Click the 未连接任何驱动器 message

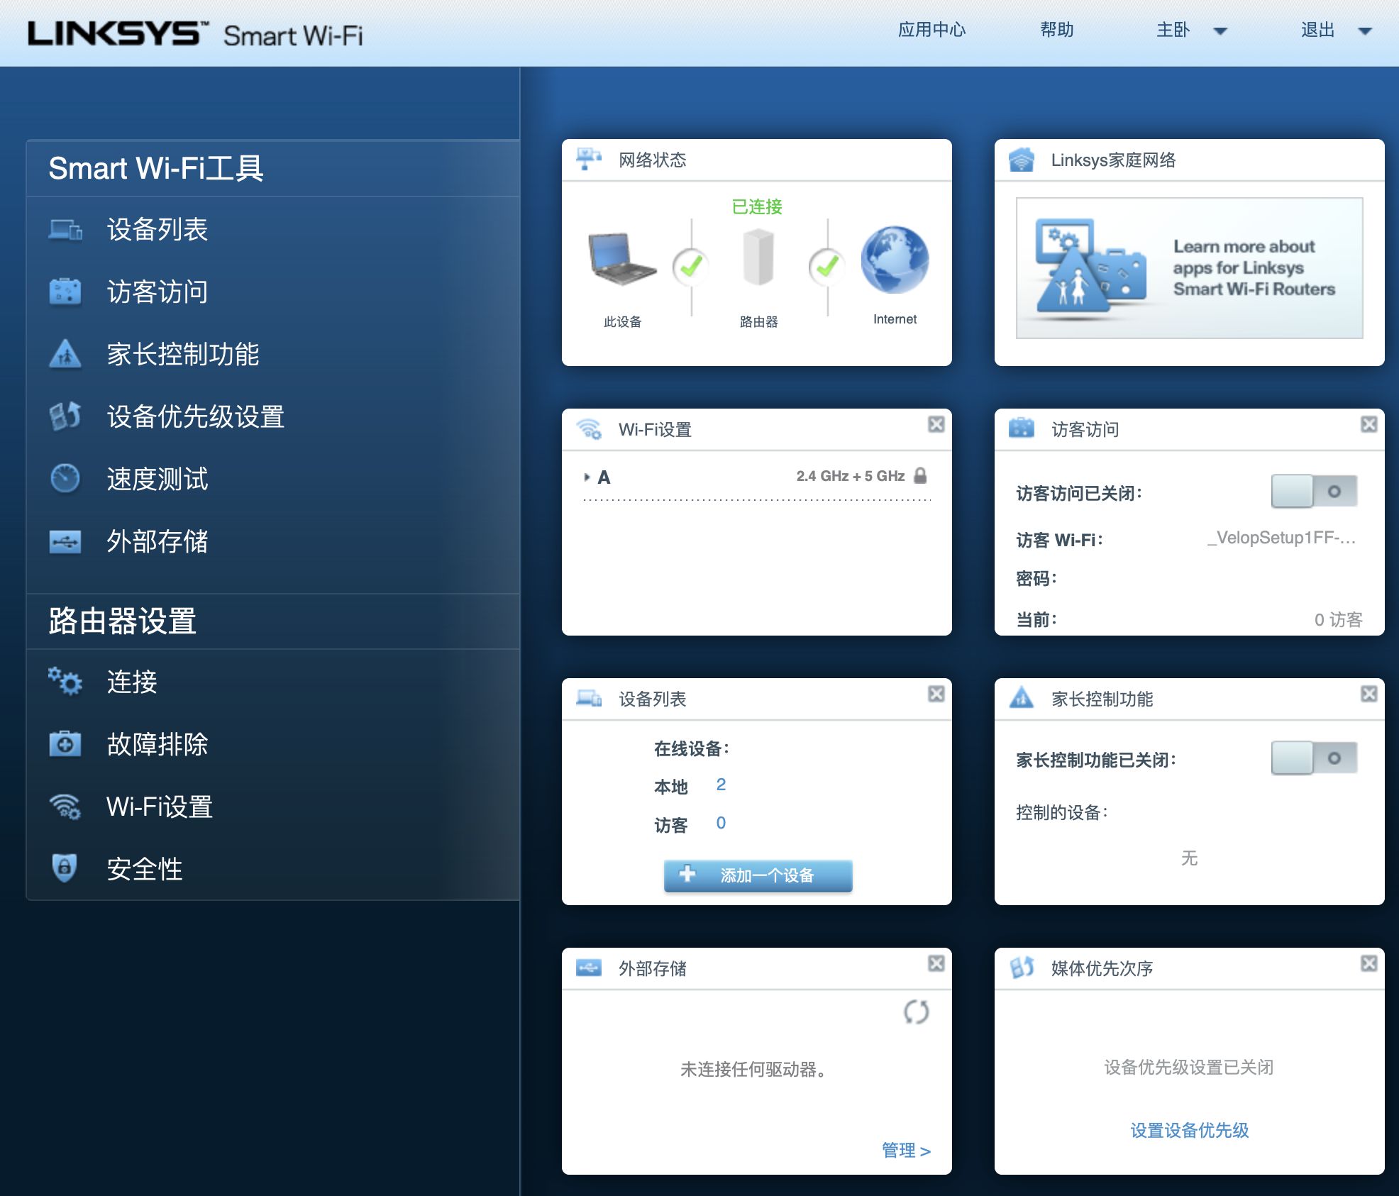[x=754, y=1069]
